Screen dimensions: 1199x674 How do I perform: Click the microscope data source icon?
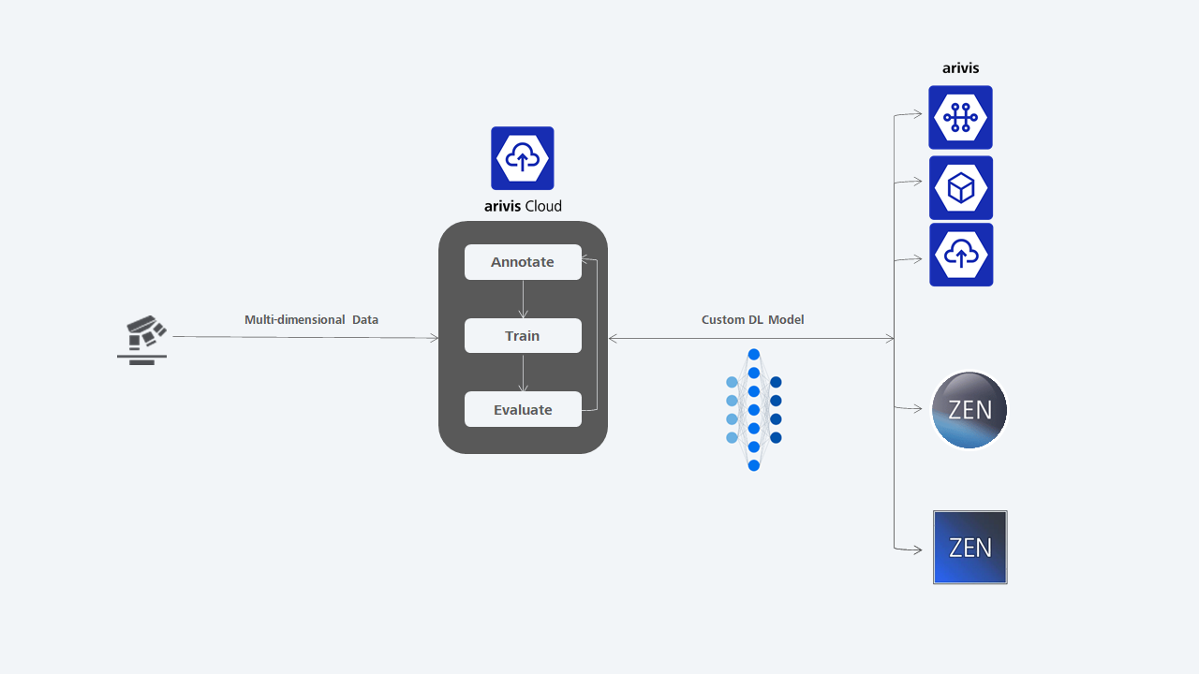[142, 340]
